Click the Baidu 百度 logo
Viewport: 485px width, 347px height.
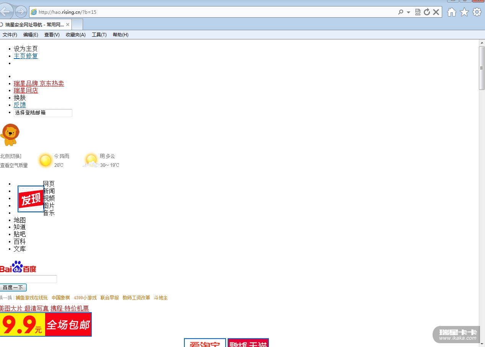(x=18, y=267)
